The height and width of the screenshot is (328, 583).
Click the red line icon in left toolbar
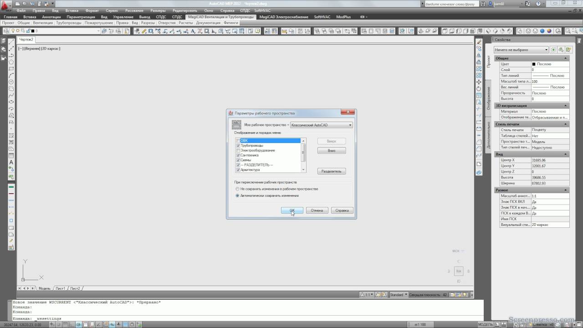[x=11, y=194]
